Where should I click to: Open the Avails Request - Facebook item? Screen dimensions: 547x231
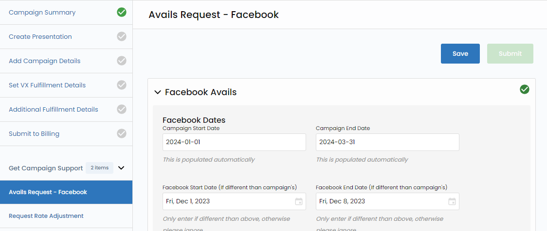[48, 192]
